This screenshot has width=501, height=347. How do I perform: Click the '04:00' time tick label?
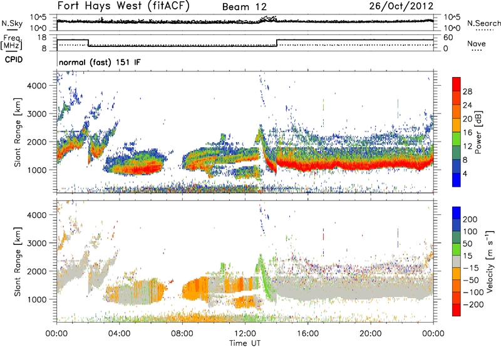(119, 334)
